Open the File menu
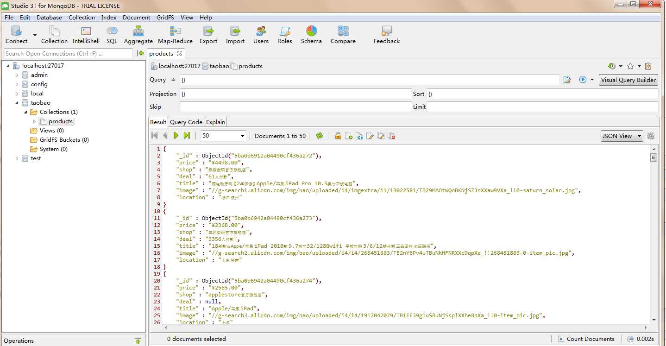Screen dimensions: 666x346 pyautogui.click(x=9, y=17)
